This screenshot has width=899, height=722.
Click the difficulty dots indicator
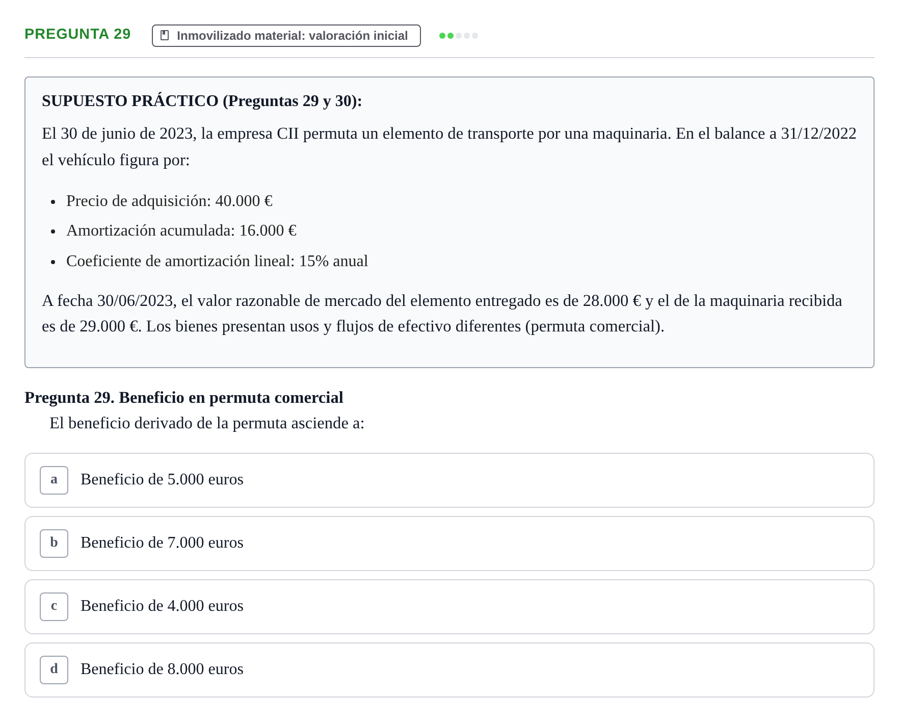pos(459,36)
